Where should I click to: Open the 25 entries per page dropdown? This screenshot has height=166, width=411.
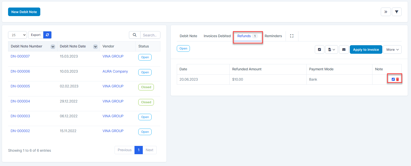coord(18,35)
